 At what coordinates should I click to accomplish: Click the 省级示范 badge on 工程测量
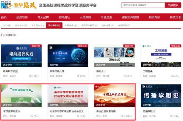tap(175, 46)
